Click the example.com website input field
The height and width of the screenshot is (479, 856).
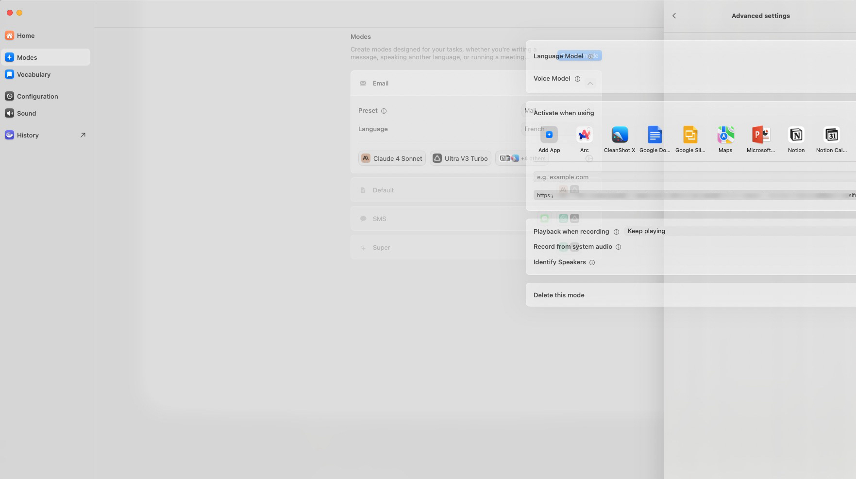click(x=695, y=177)
